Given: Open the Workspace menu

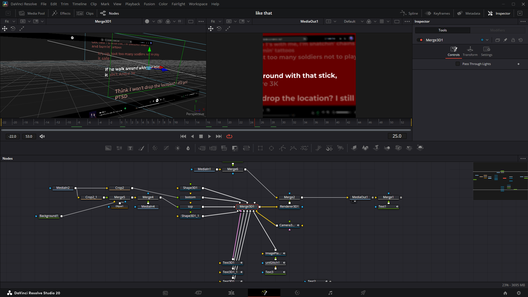Looking at the screenshot, I should [198, 4].
